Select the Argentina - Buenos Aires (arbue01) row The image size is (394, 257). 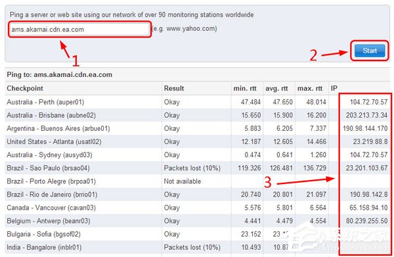coord(197,129)
